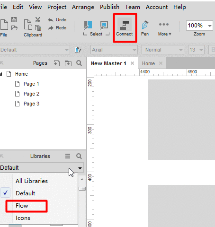Click the Redo button
The height and width of the screenshot is (227, 215).
coord(57,28)
